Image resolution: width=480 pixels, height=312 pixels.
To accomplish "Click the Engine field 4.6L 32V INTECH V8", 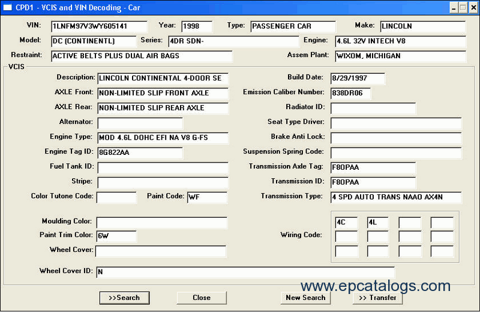I will click(401, 41).
